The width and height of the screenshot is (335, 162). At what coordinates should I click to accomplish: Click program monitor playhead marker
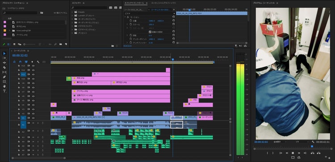pos(312,146)
